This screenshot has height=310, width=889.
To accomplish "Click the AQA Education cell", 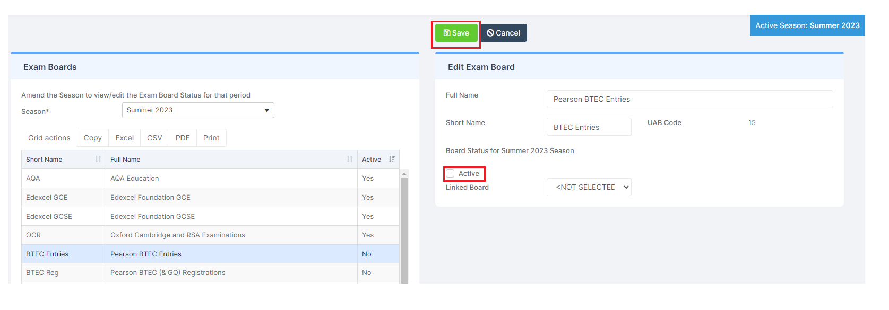I will (231, 179).
